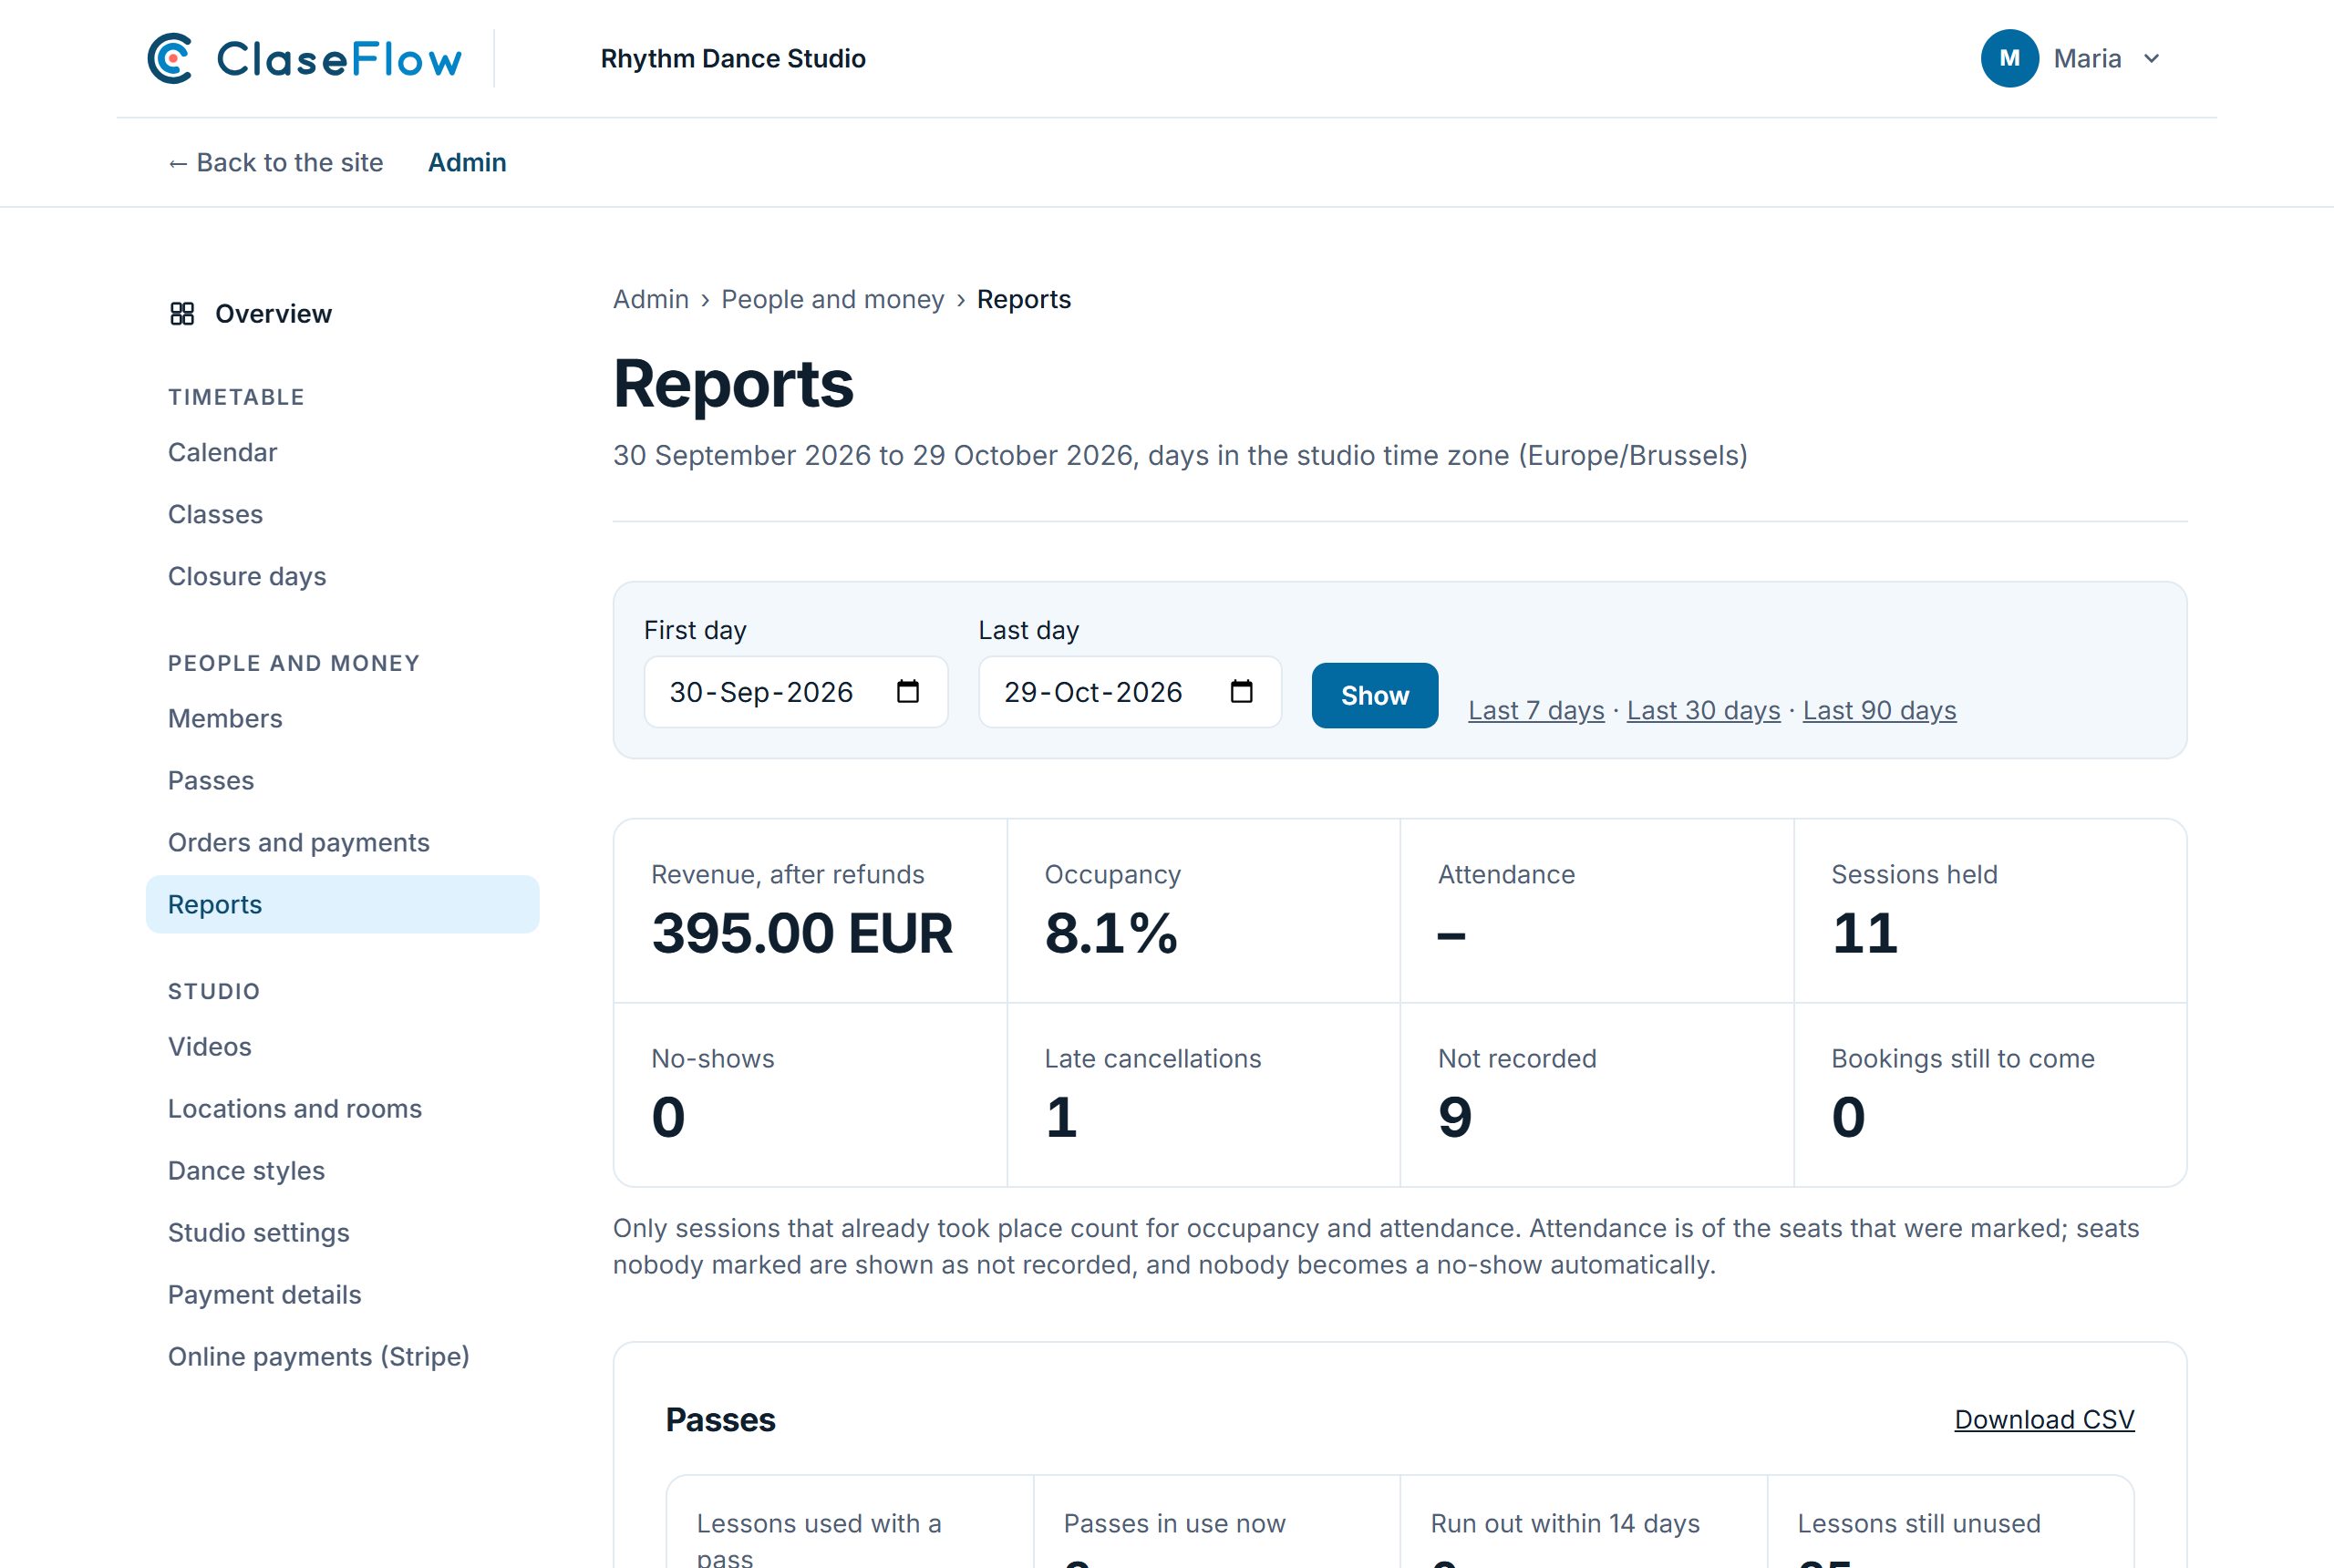Open Studio settings
The height and width of the screenshot is (1568, 2334).
coord(258,1232)
